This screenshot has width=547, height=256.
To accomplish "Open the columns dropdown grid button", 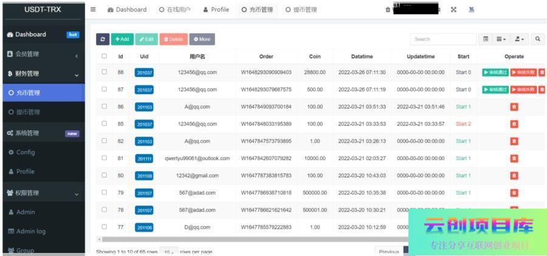I will click(501, 39).
